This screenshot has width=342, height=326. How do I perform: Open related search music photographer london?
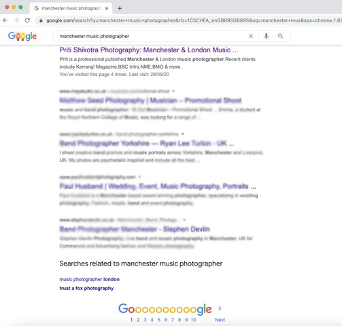pyautogui.click(x=89, y=279)
